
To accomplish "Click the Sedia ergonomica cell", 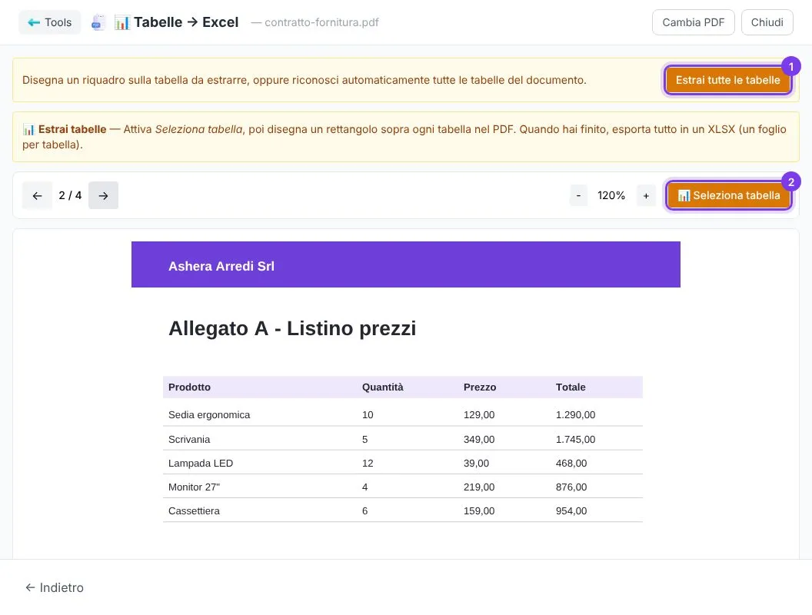I will click(x=209, y=414).
